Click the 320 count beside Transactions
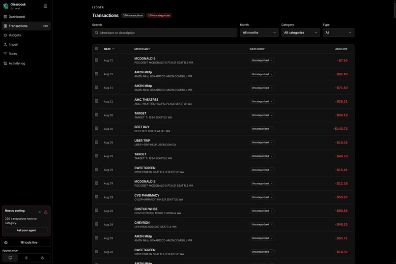This screenshot has width=396, height=264. click(x=45, y=26)
